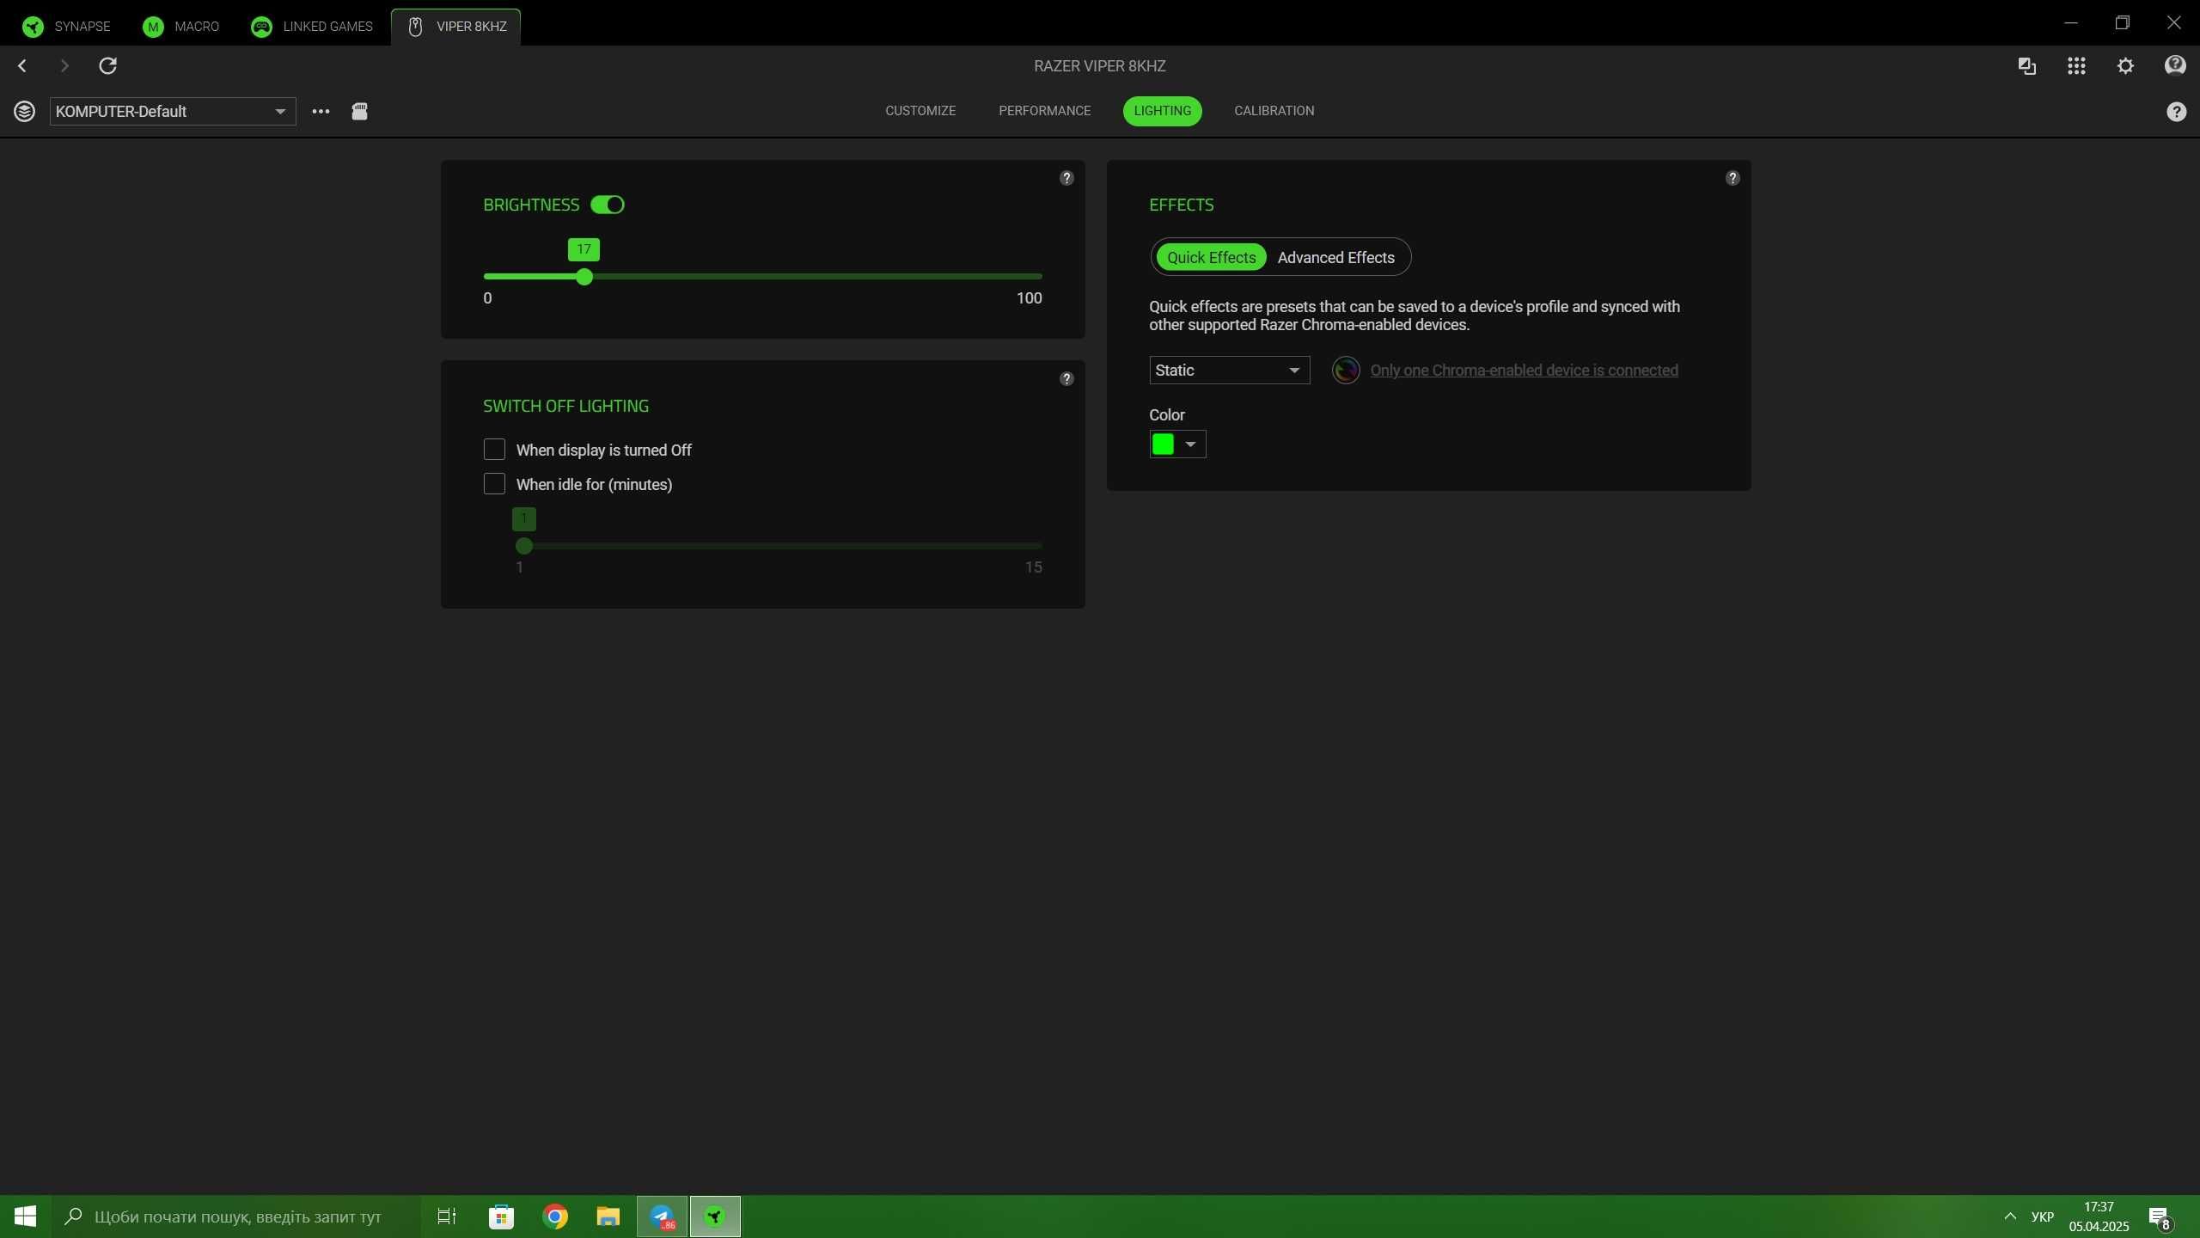Click the brightness slider handle
Image resolution: width=2200 pixels, height=1238 pixels.
click(584, 277)
